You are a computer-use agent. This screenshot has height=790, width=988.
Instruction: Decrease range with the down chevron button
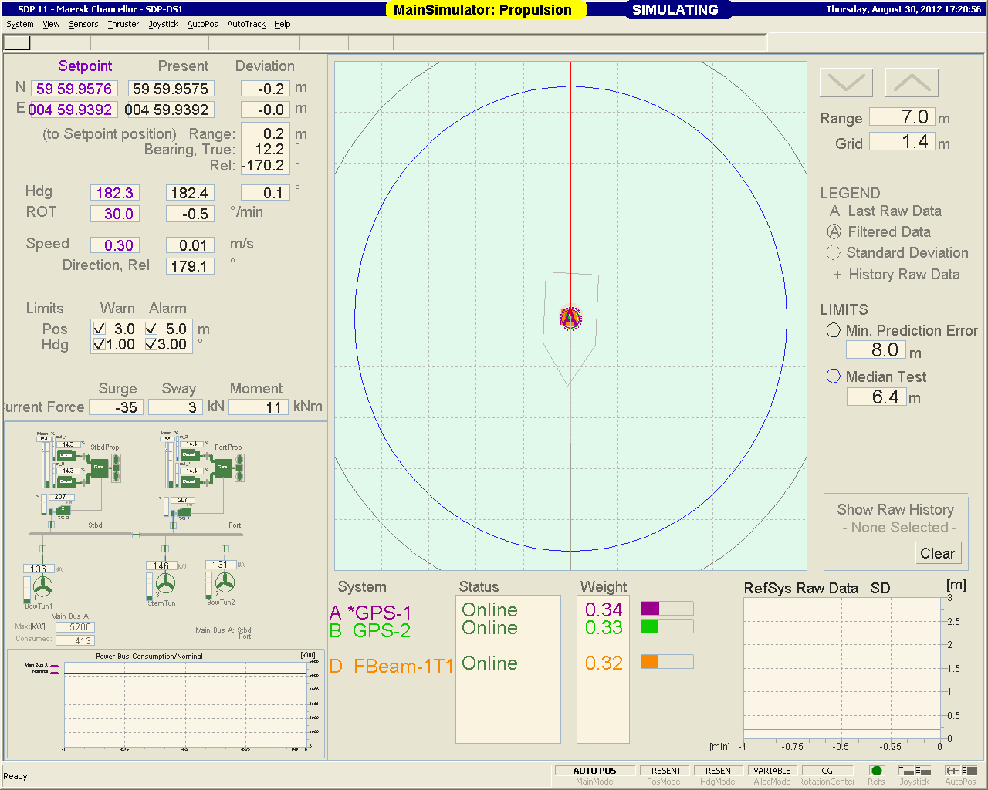846,83
